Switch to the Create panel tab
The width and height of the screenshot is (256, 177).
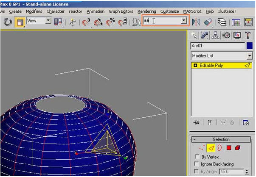[194, 35]
